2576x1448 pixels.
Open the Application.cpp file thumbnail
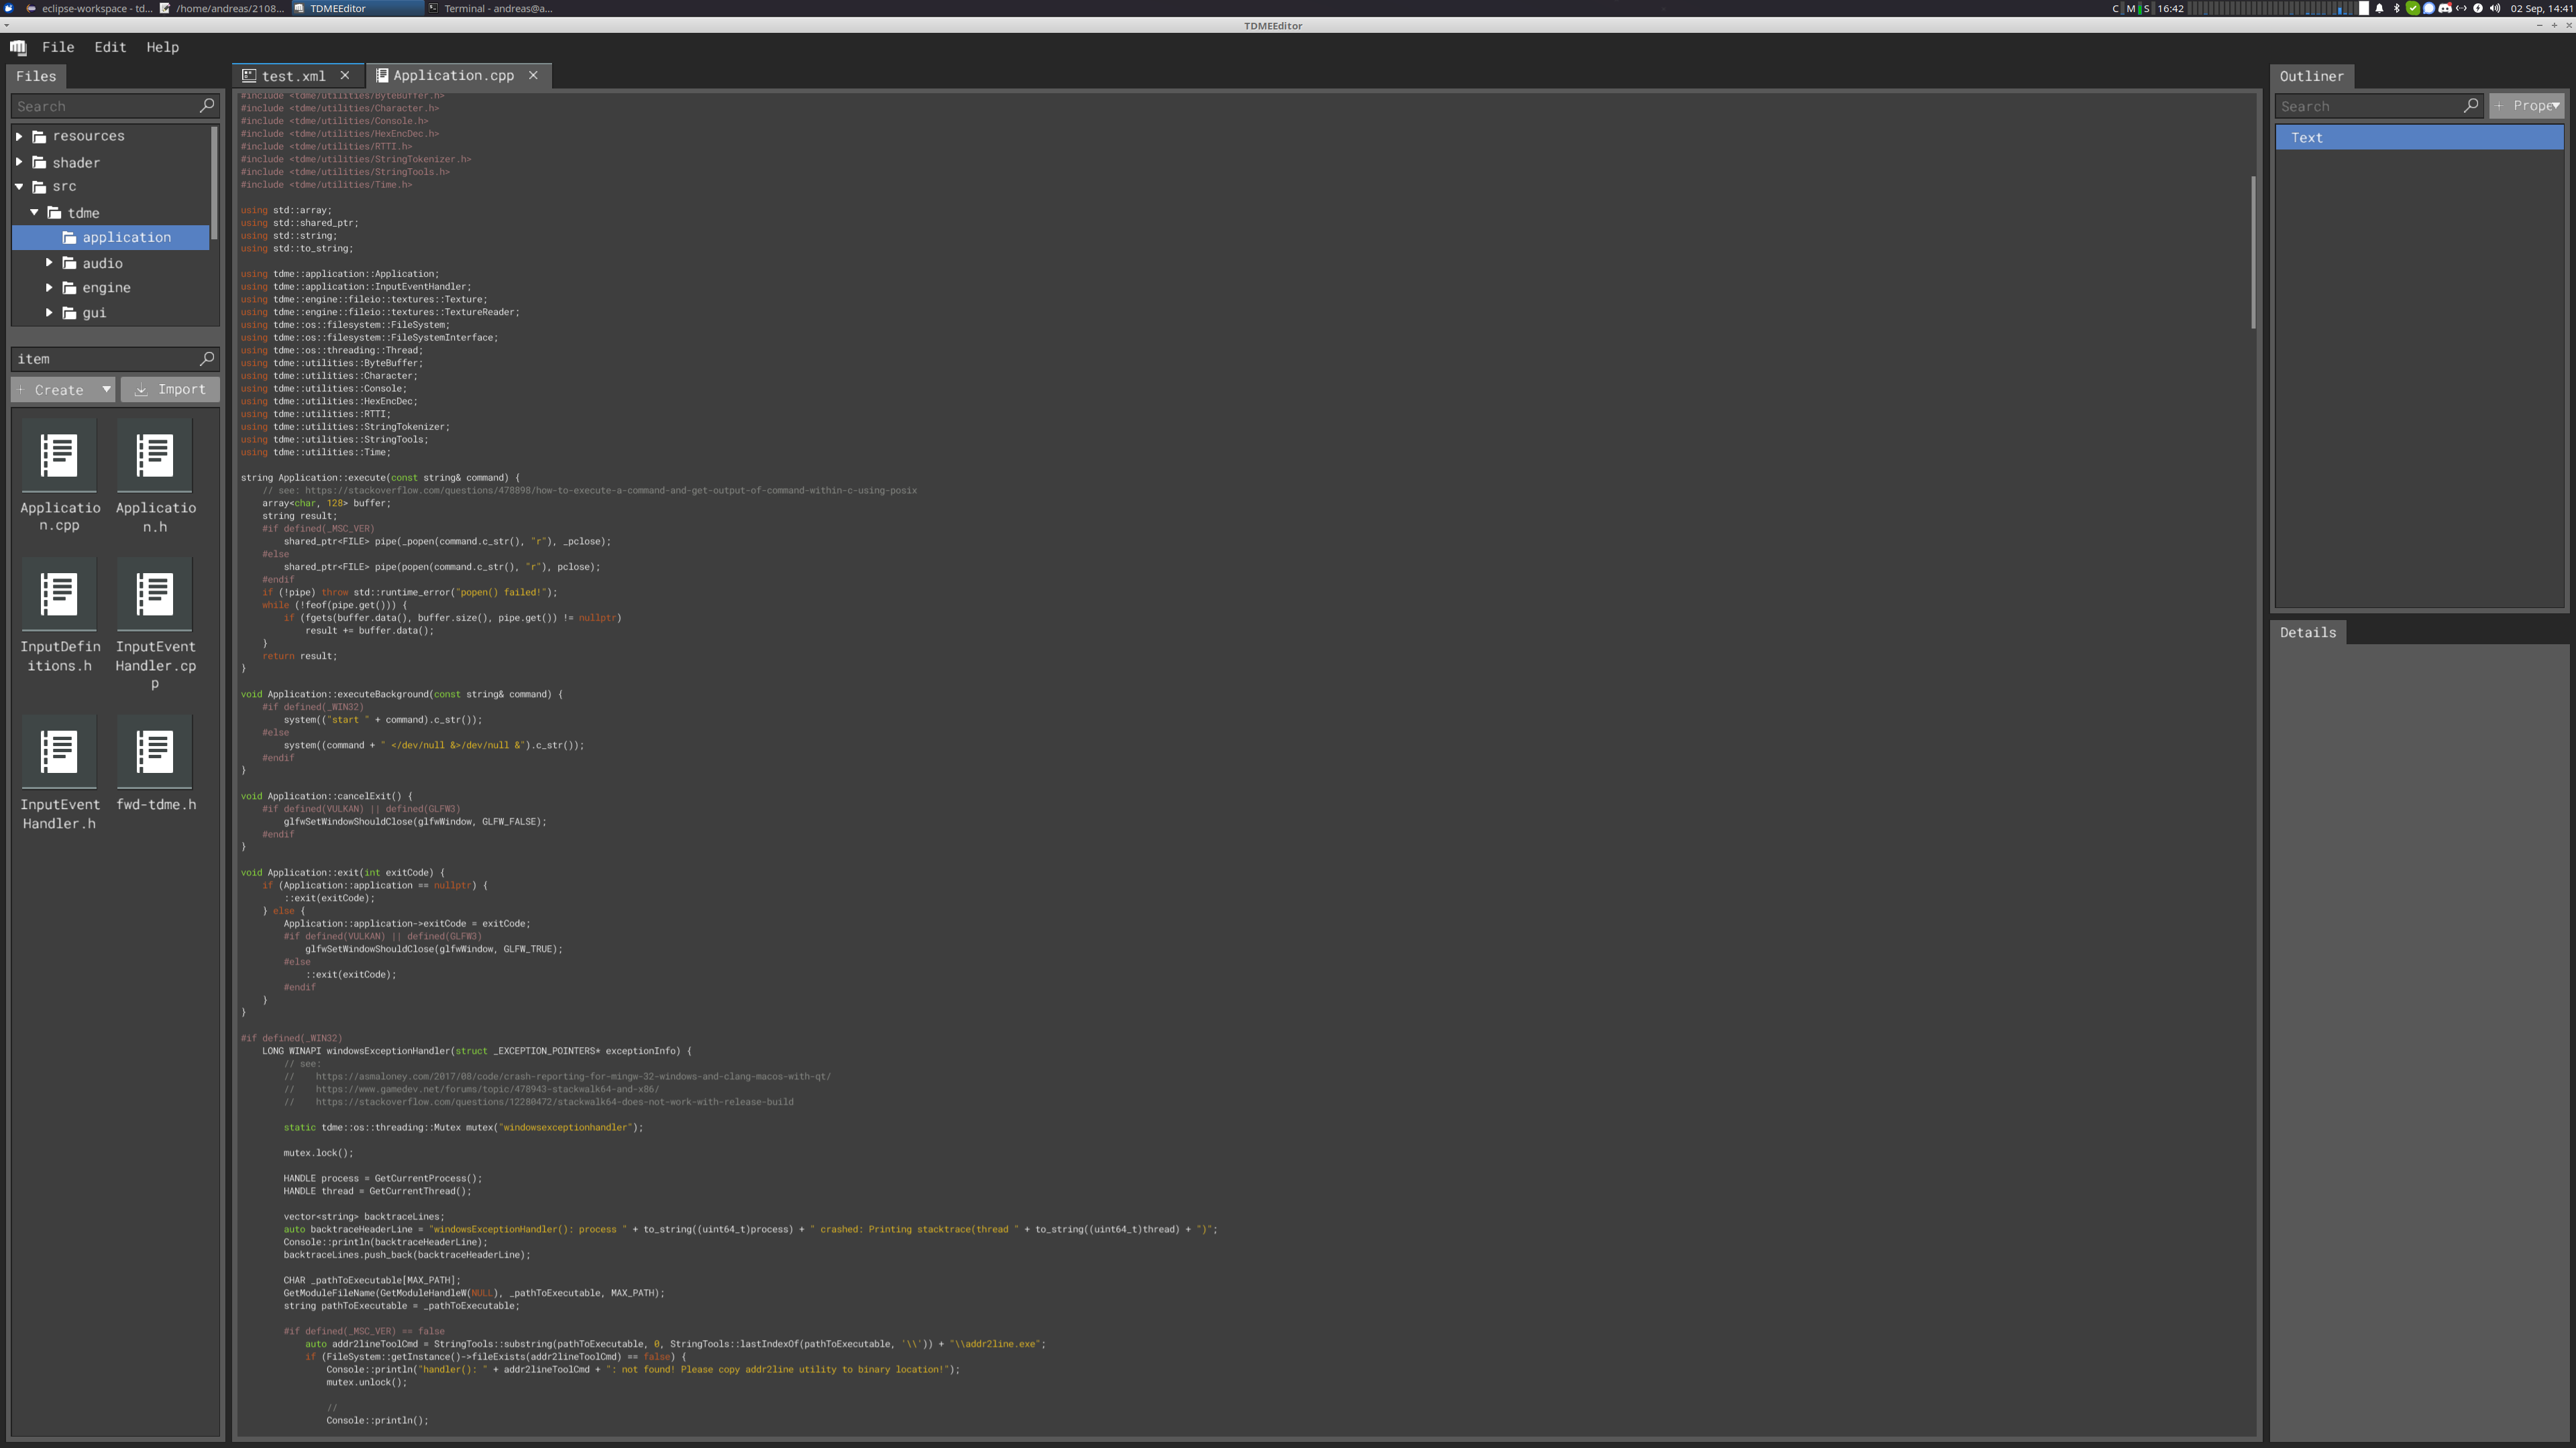point(59,456)
